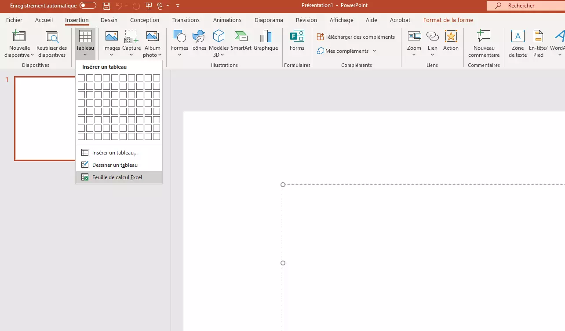Open the Fichier tab
The height and width of the screenshot is (331, 565).
point(14,20)
